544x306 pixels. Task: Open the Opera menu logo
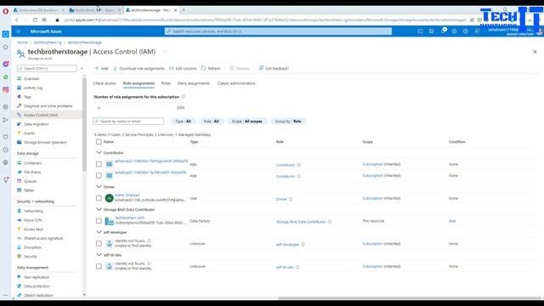tap(5, 11)
